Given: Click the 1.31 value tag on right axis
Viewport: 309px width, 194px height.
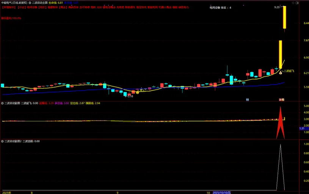Looking at the screenshot, I should coord(302,128).
